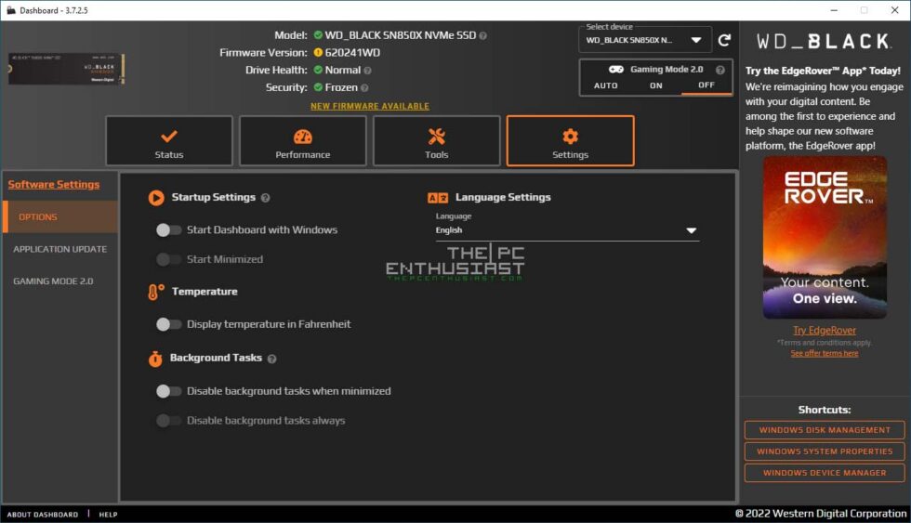This screenshot has height=523, width=911.
Task: Turn on Disable background tasks when minimized
Action: click(x=168, y=391)
